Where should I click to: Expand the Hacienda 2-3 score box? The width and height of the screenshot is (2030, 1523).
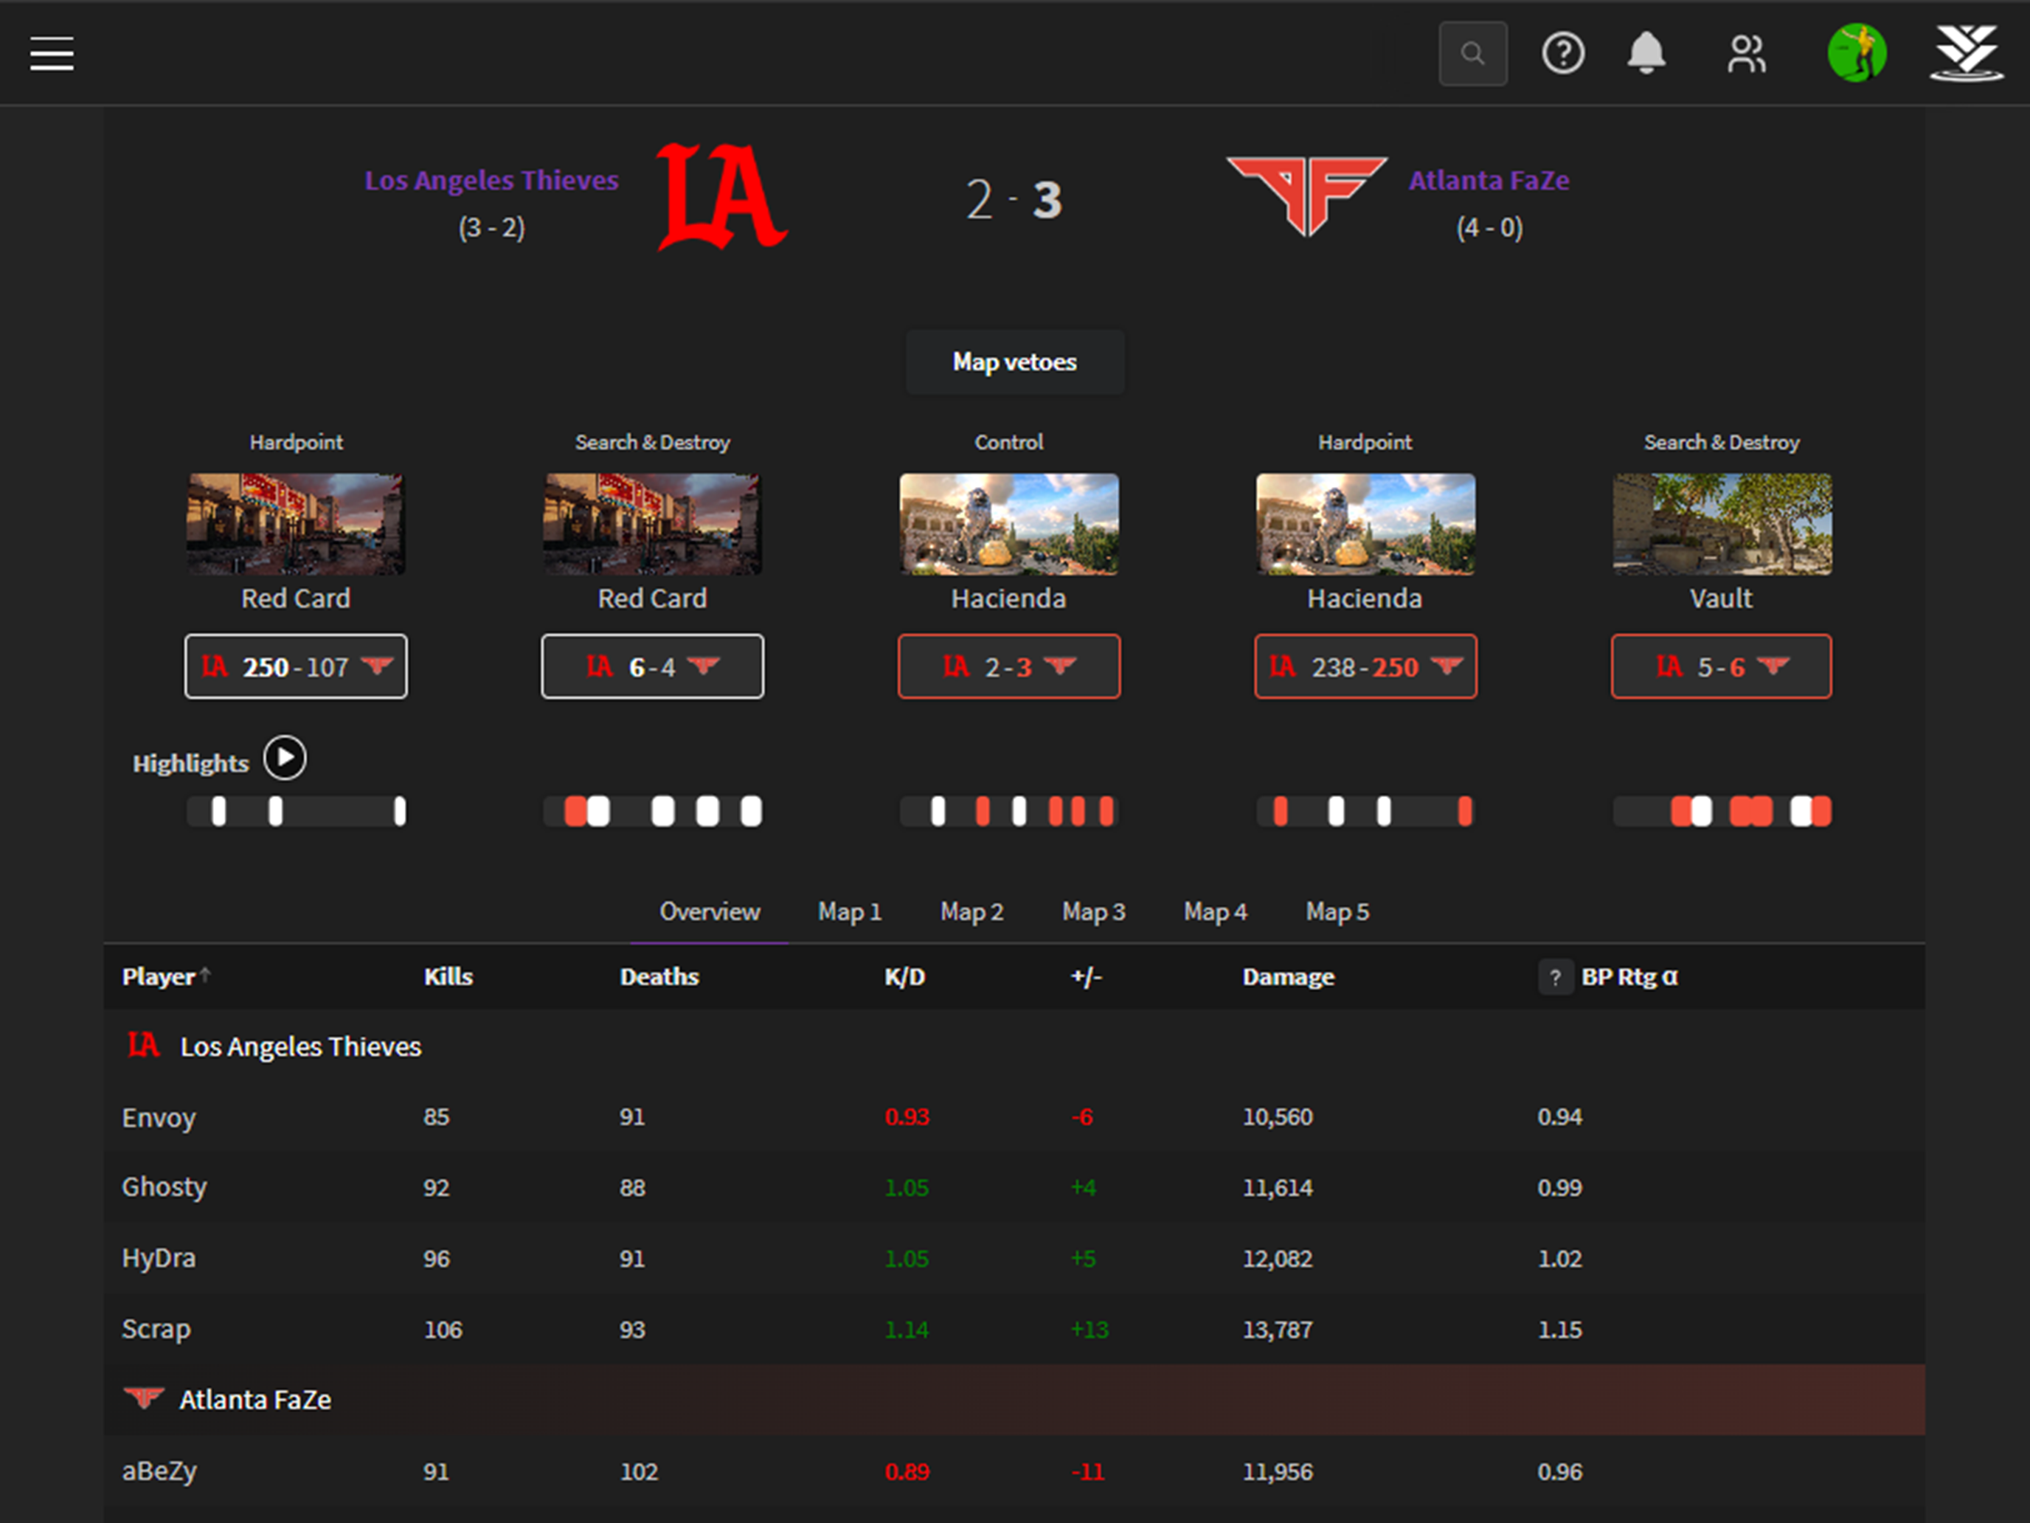point(1008,666)
